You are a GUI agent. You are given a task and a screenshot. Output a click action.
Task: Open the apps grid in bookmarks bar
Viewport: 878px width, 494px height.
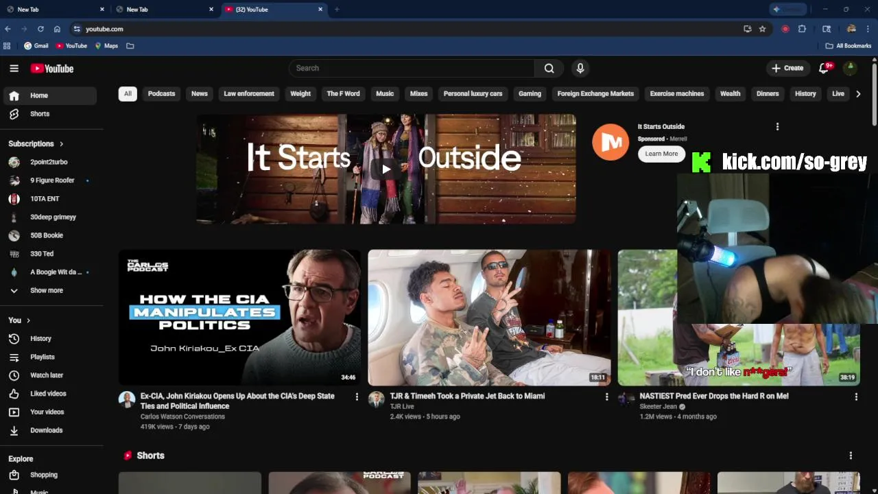point(7,46)
